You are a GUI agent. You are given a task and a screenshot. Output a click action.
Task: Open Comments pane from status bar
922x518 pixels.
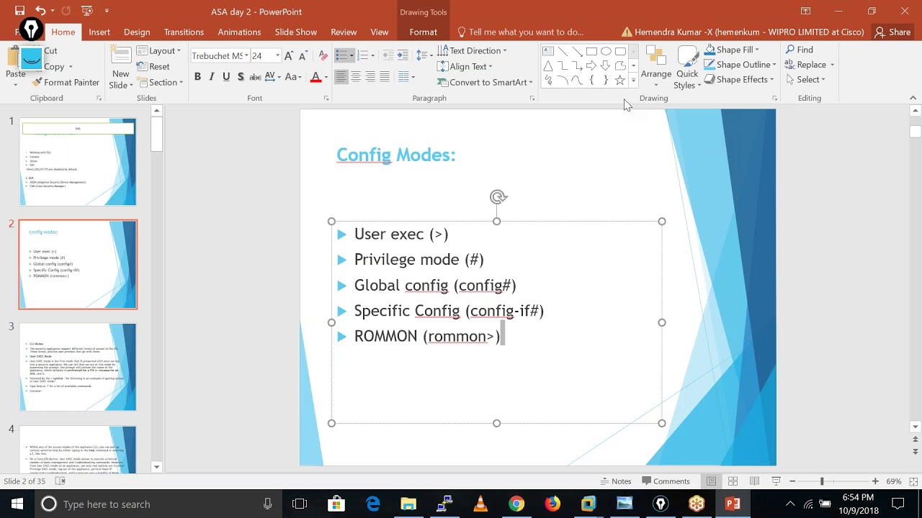click(x=666, y=481)
